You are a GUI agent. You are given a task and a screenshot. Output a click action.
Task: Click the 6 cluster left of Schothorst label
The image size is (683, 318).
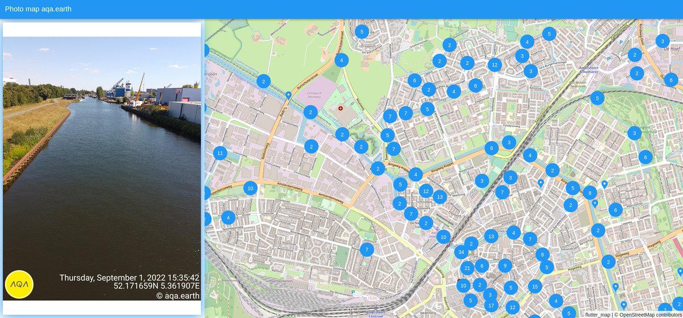point(414,80)
